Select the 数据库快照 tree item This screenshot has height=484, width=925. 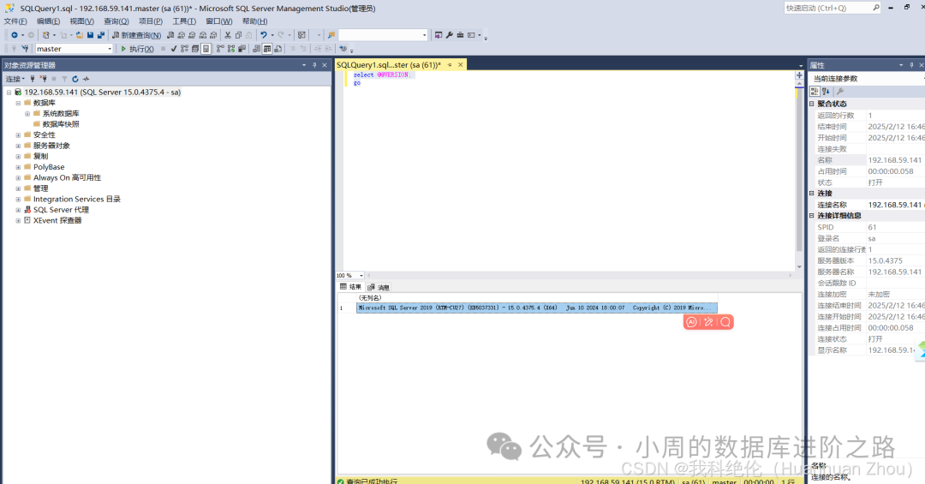click(61, 124)
